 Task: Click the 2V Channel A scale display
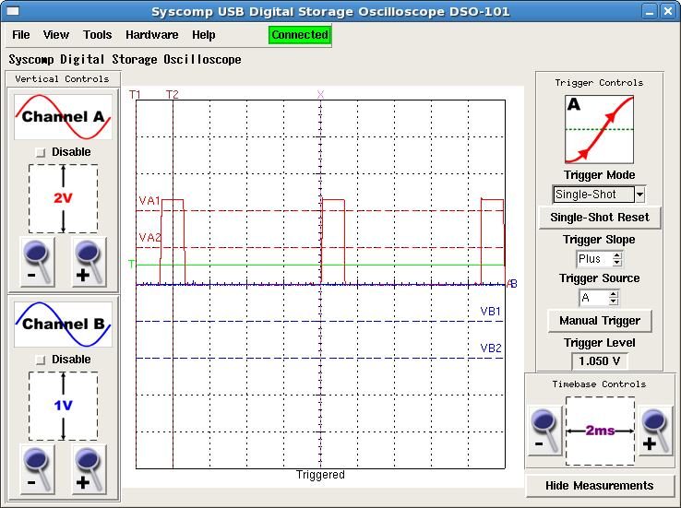pyautogui.click(x=63, y=199)
